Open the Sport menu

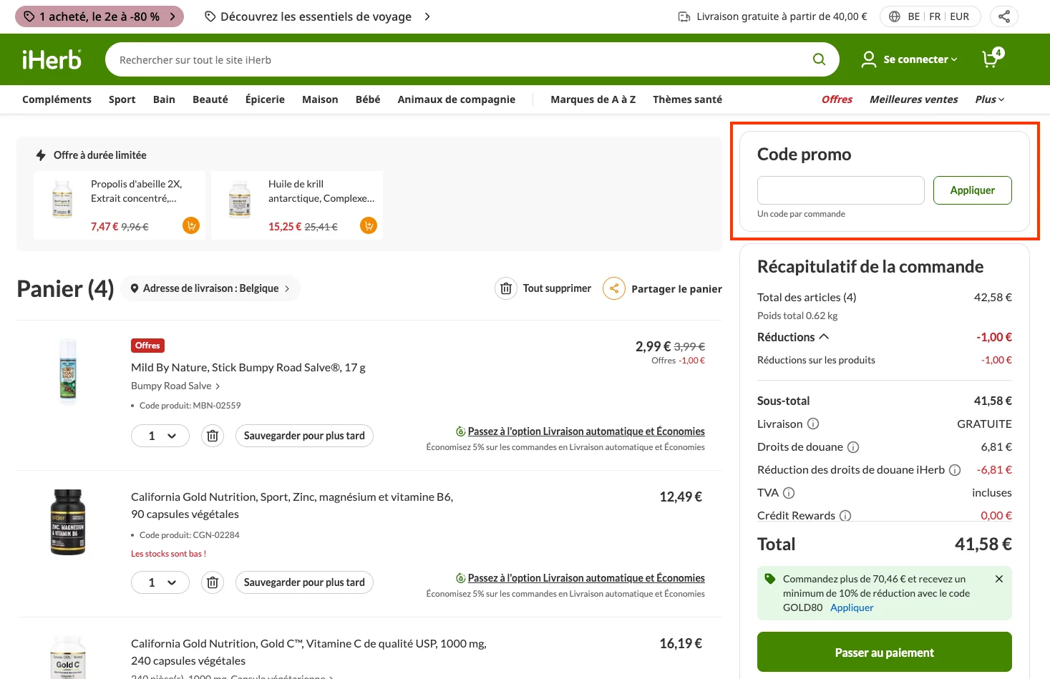[122, 99]
